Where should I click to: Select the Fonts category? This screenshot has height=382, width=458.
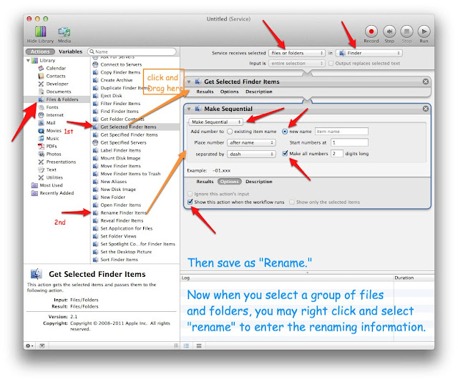click(52, 107)
